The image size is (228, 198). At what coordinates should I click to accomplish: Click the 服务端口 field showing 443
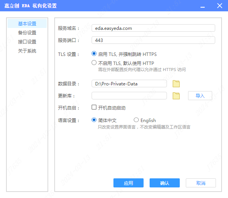[153, 40]
